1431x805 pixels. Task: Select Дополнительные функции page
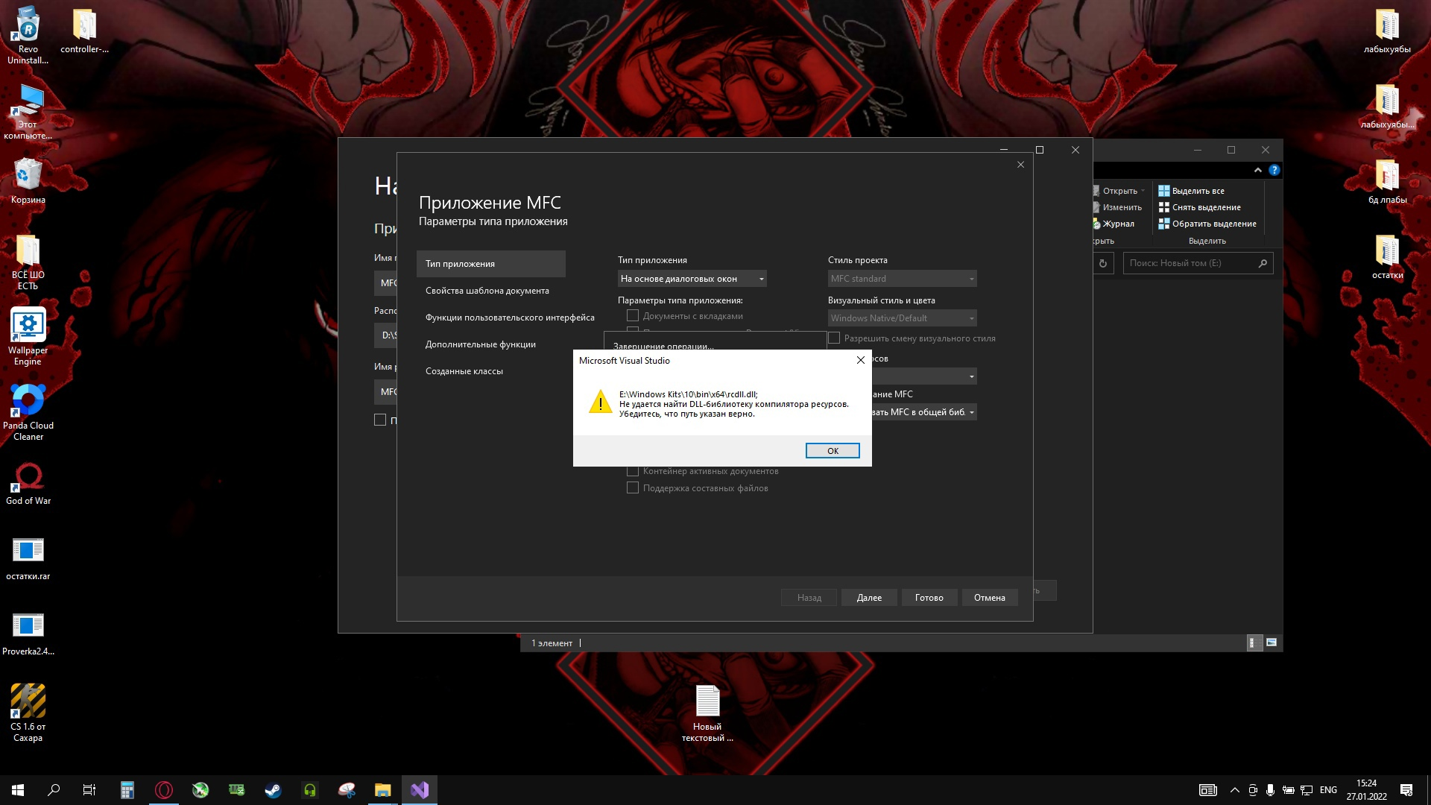481,344
